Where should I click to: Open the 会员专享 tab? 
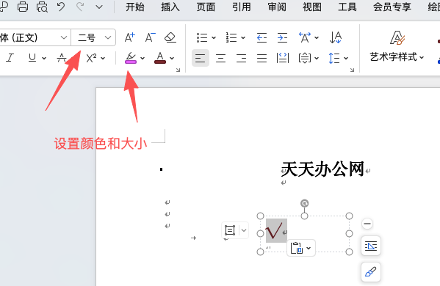click(392, 7)
